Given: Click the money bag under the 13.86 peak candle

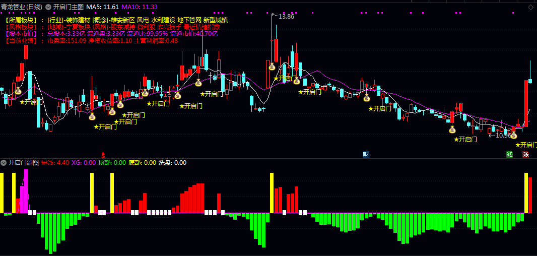Looking at the screenshot, I should [x=272, y=67].
